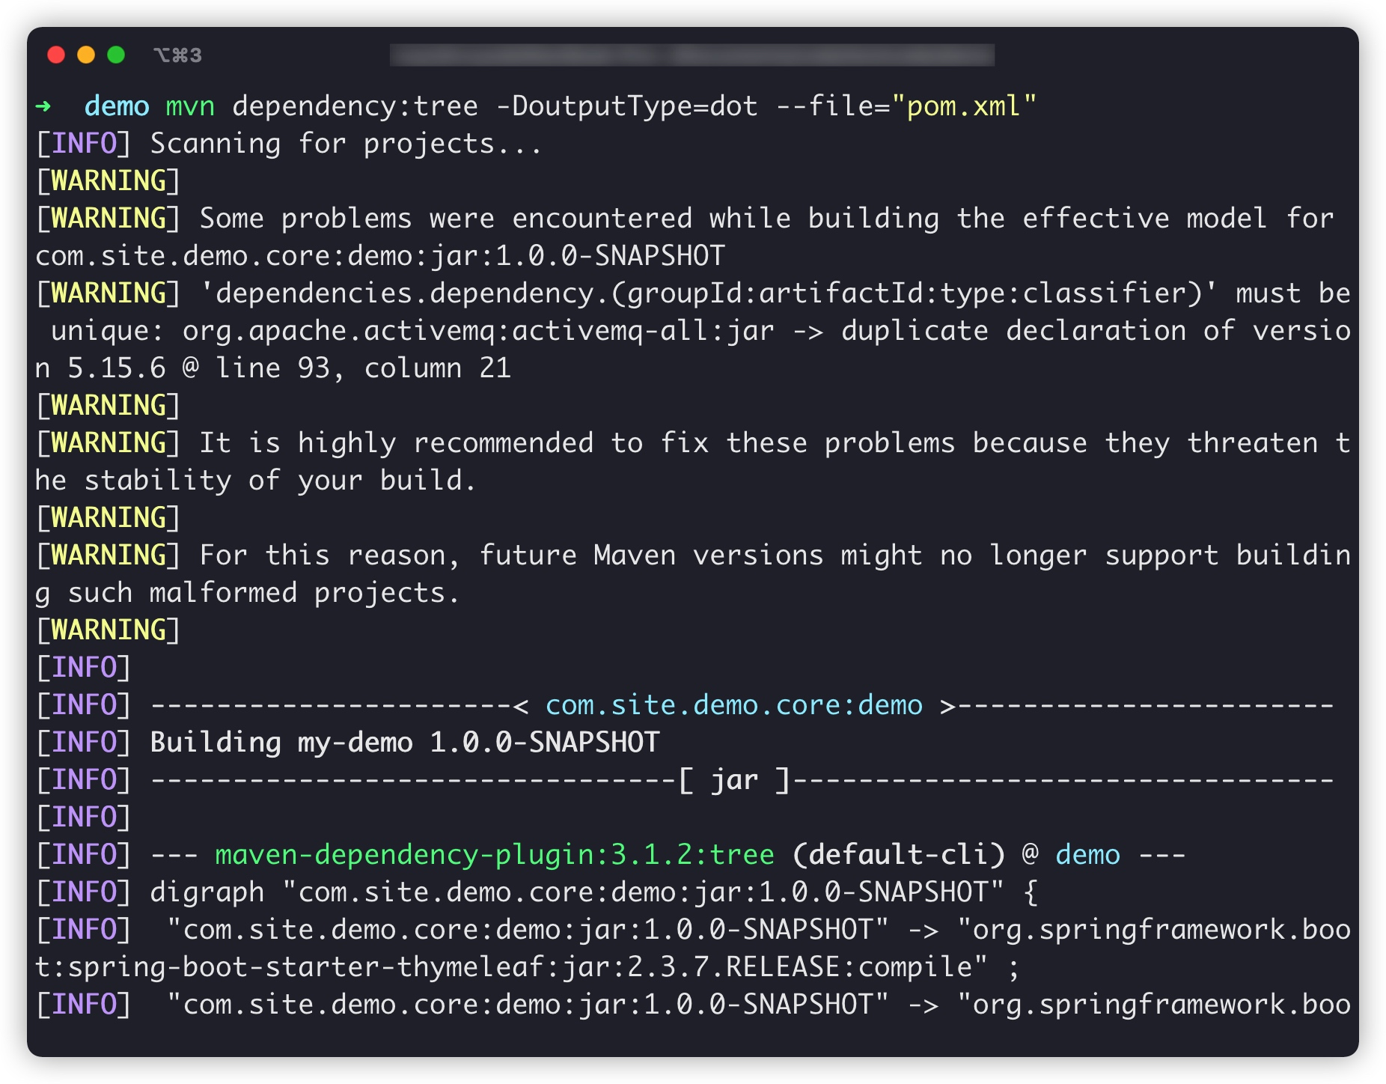Image resolution: width=1386 pixels, height=1084 pixels.
Task: Click the yellow "pom.xml" string
Action: (964, 106)
